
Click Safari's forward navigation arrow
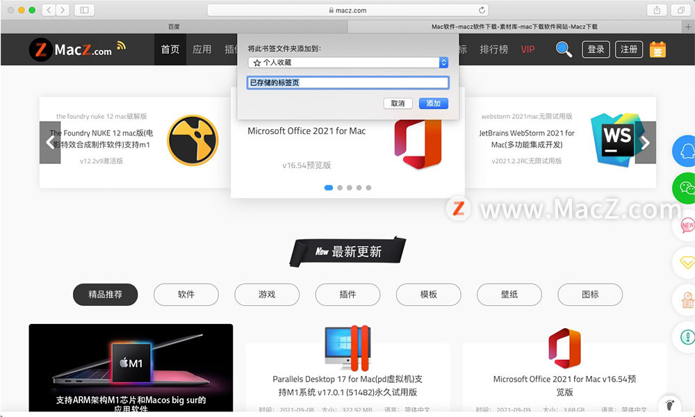(x=63, y=10)
